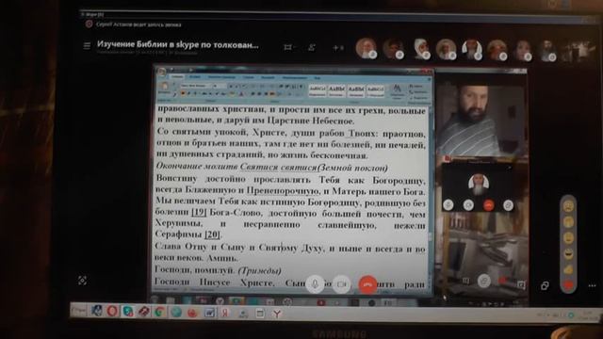Apply the fourth style in the Word styles gallery
Viewport: 603px width, 339px height.
tap(375, 90)
